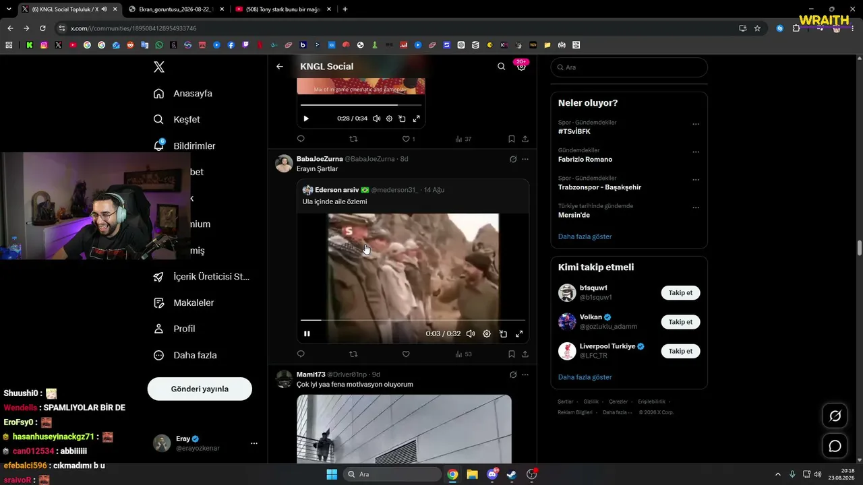
Task: Bookmark the post with 37 views
Action: pyautogui.click(x=512, y=139)
